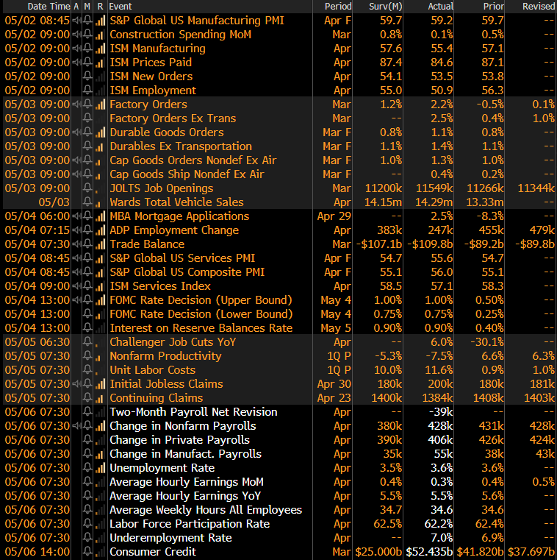This screenshot has width=557, height=560.
Task: Toggle alert bell on ISM Services Index
Action: [x=88, y=286]
